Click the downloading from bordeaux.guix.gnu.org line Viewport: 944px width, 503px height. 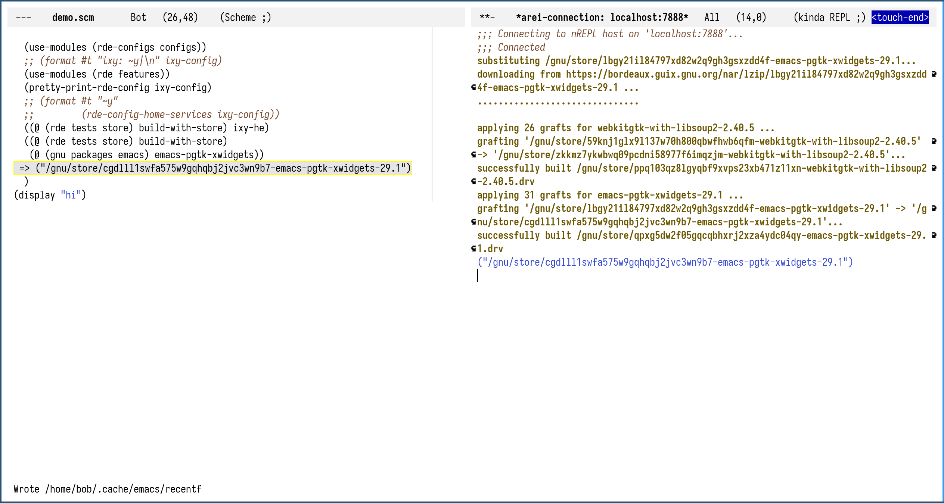point(702,74)
